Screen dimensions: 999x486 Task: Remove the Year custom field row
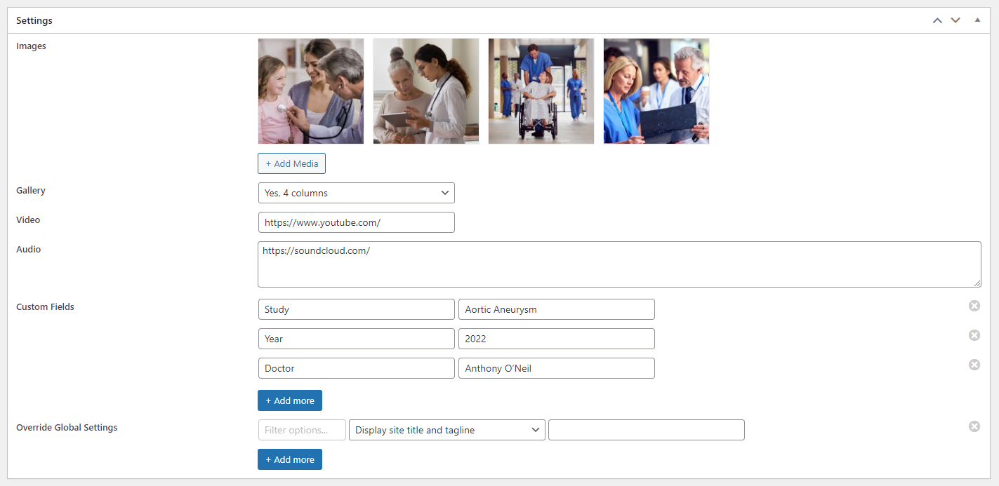(x=974, y=335)
